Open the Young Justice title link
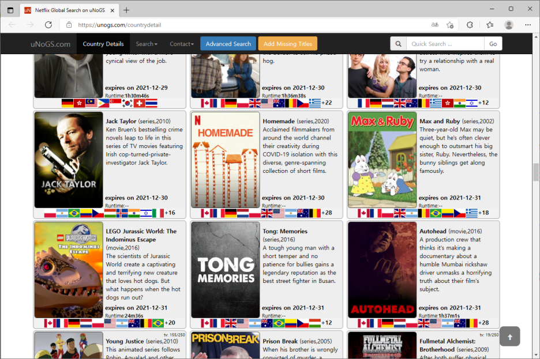This screenshot has width=540, height=359. pyautogui.click(x=125, y=341)
